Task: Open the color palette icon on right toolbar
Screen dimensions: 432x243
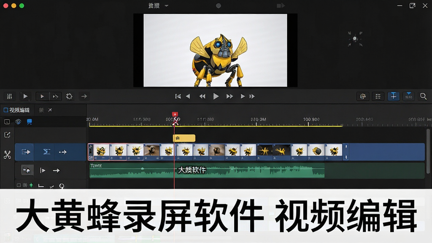Action: point(363,96)
